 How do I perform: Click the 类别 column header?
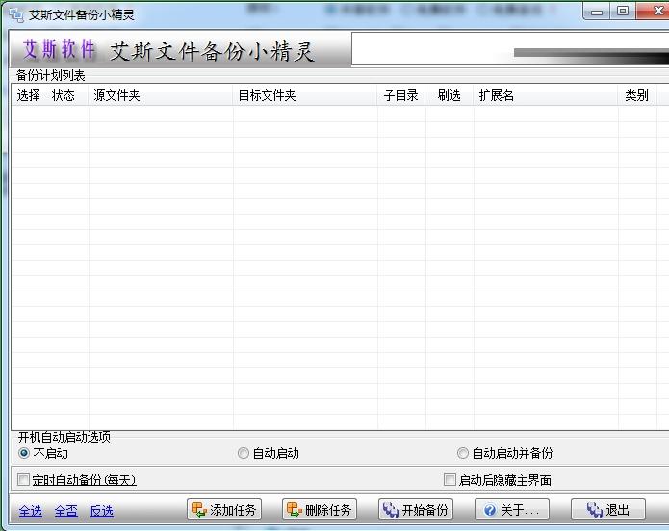[635, 95]
